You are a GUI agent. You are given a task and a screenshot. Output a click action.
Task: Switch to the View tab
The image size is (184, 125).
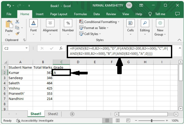[126, 14]
